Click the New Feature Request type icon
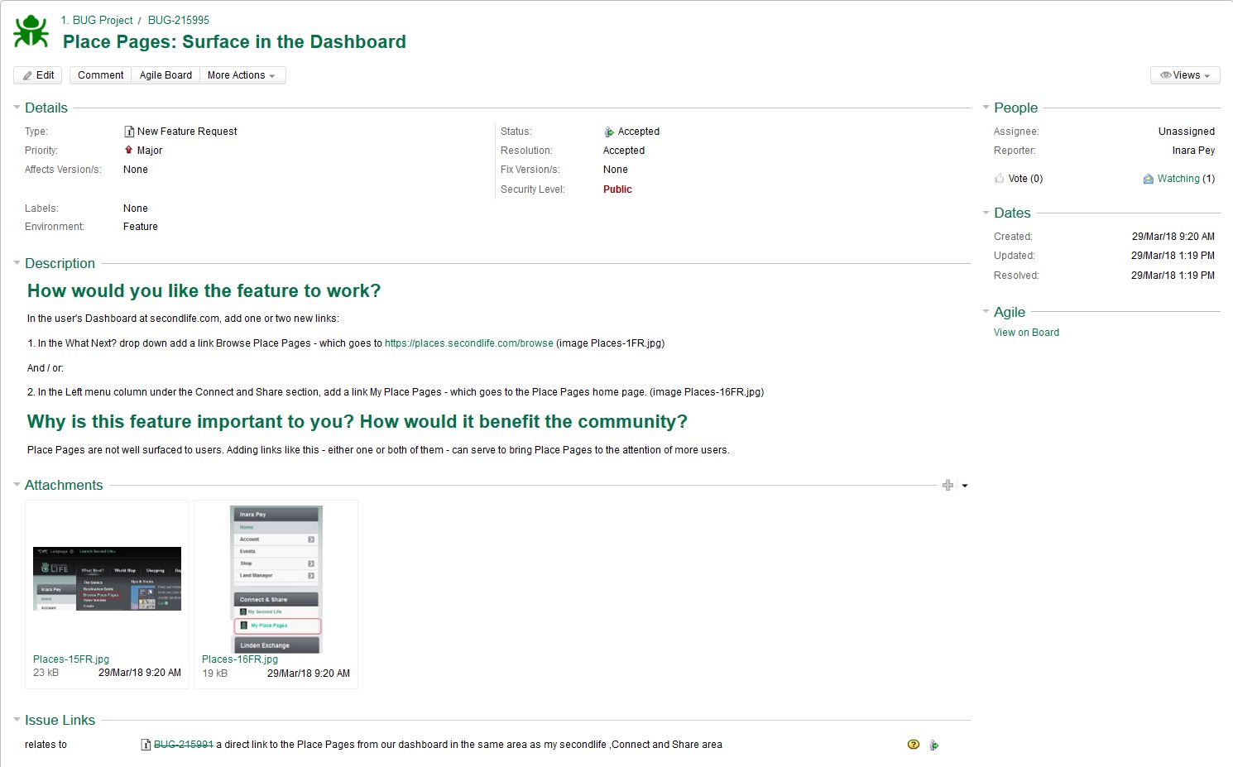 pos(129,132)
